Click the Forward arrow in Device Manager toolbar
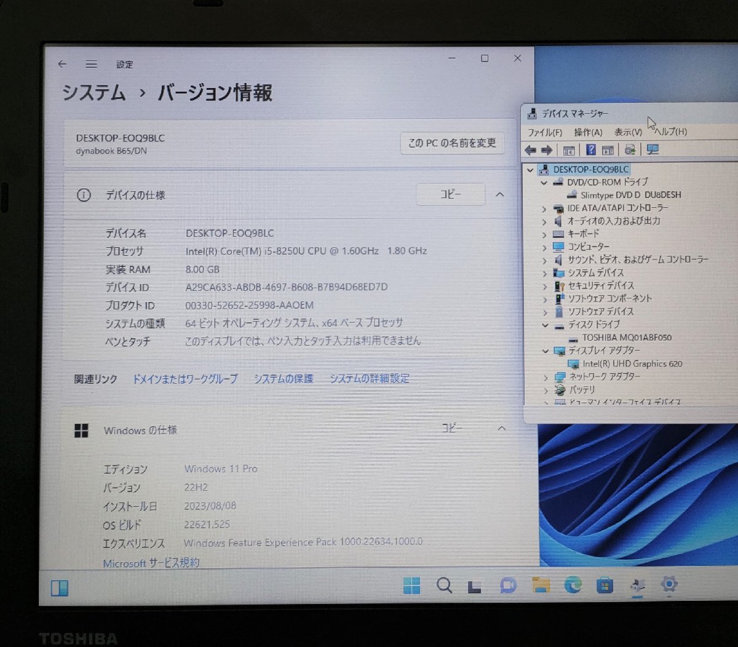738x647 pixels. (x=546, y=150)
